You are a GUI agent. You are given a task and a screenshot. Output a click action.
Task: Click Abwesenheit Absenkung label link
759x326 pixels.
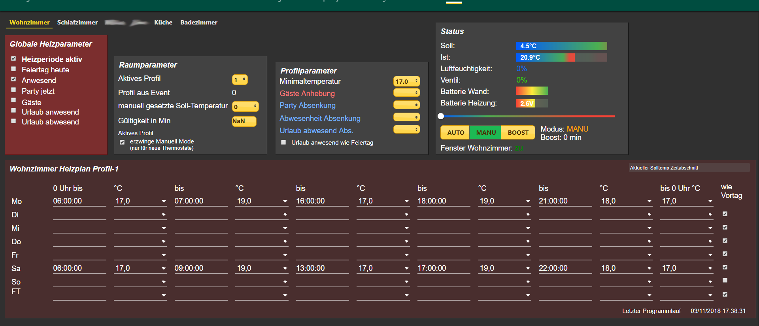coord(320,118)
